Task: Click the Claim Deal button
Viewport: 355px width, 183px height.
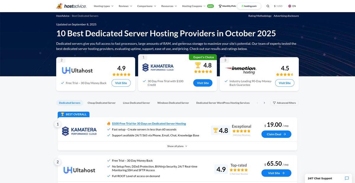Action: tap(276, 134)
